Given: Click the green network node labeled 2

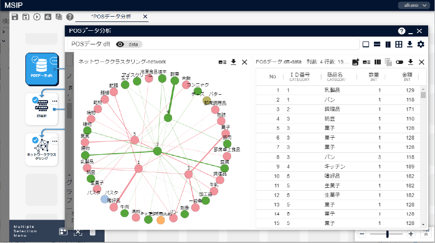Looking at the screenshot, I should click(157, 151).
